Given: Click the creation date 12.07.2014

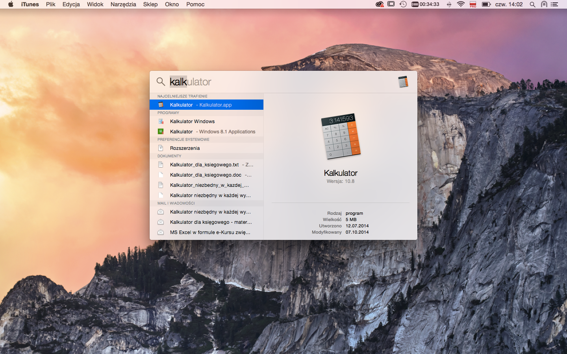Looking at the screenshot, I should click(x=357, y=226).
